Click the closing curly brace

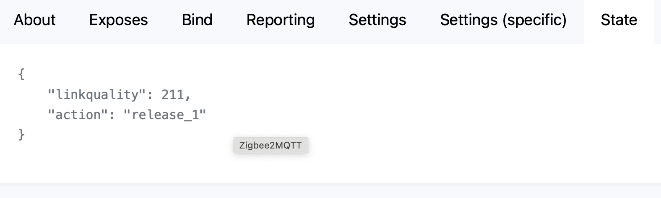coord(21,135)
